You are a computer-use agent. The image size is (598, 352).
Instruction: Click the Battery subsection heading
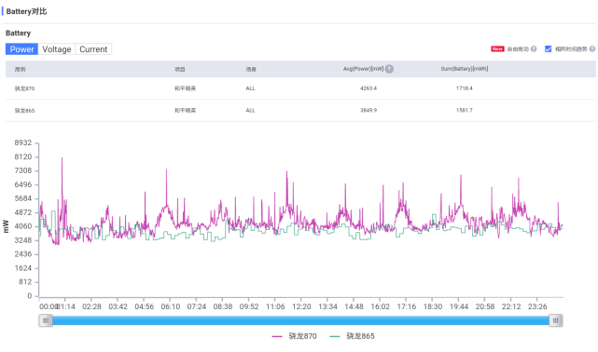click(x=18, y=34)
